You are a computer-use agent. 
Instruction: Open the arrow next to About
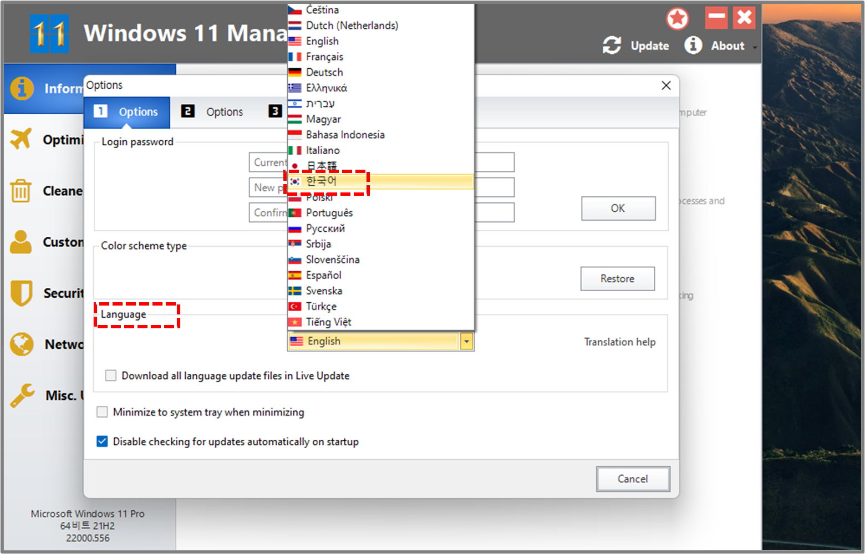755,48
